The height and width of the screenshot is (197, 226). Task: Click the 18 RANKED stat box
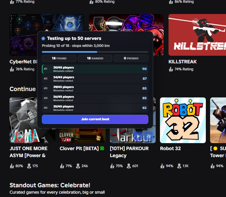(x=95, y=58)
